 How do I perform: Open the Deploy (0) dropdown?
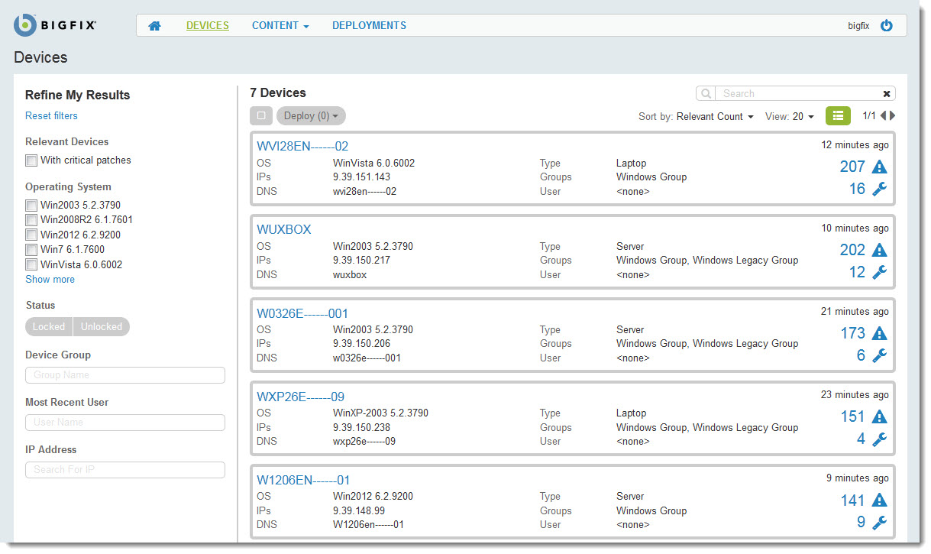click(311, 116)
